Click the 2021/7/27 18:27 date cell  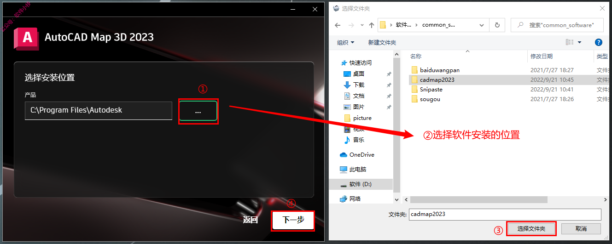[552, 70]
